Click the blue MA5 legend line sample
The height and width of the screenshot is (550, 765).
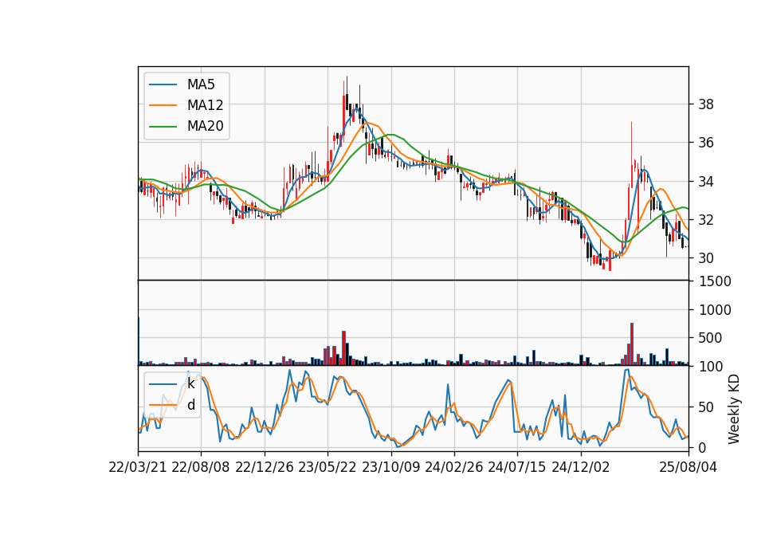[x=163, y=85]
